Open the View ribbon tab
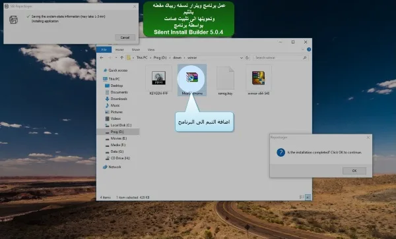 [x=151, y=49]
